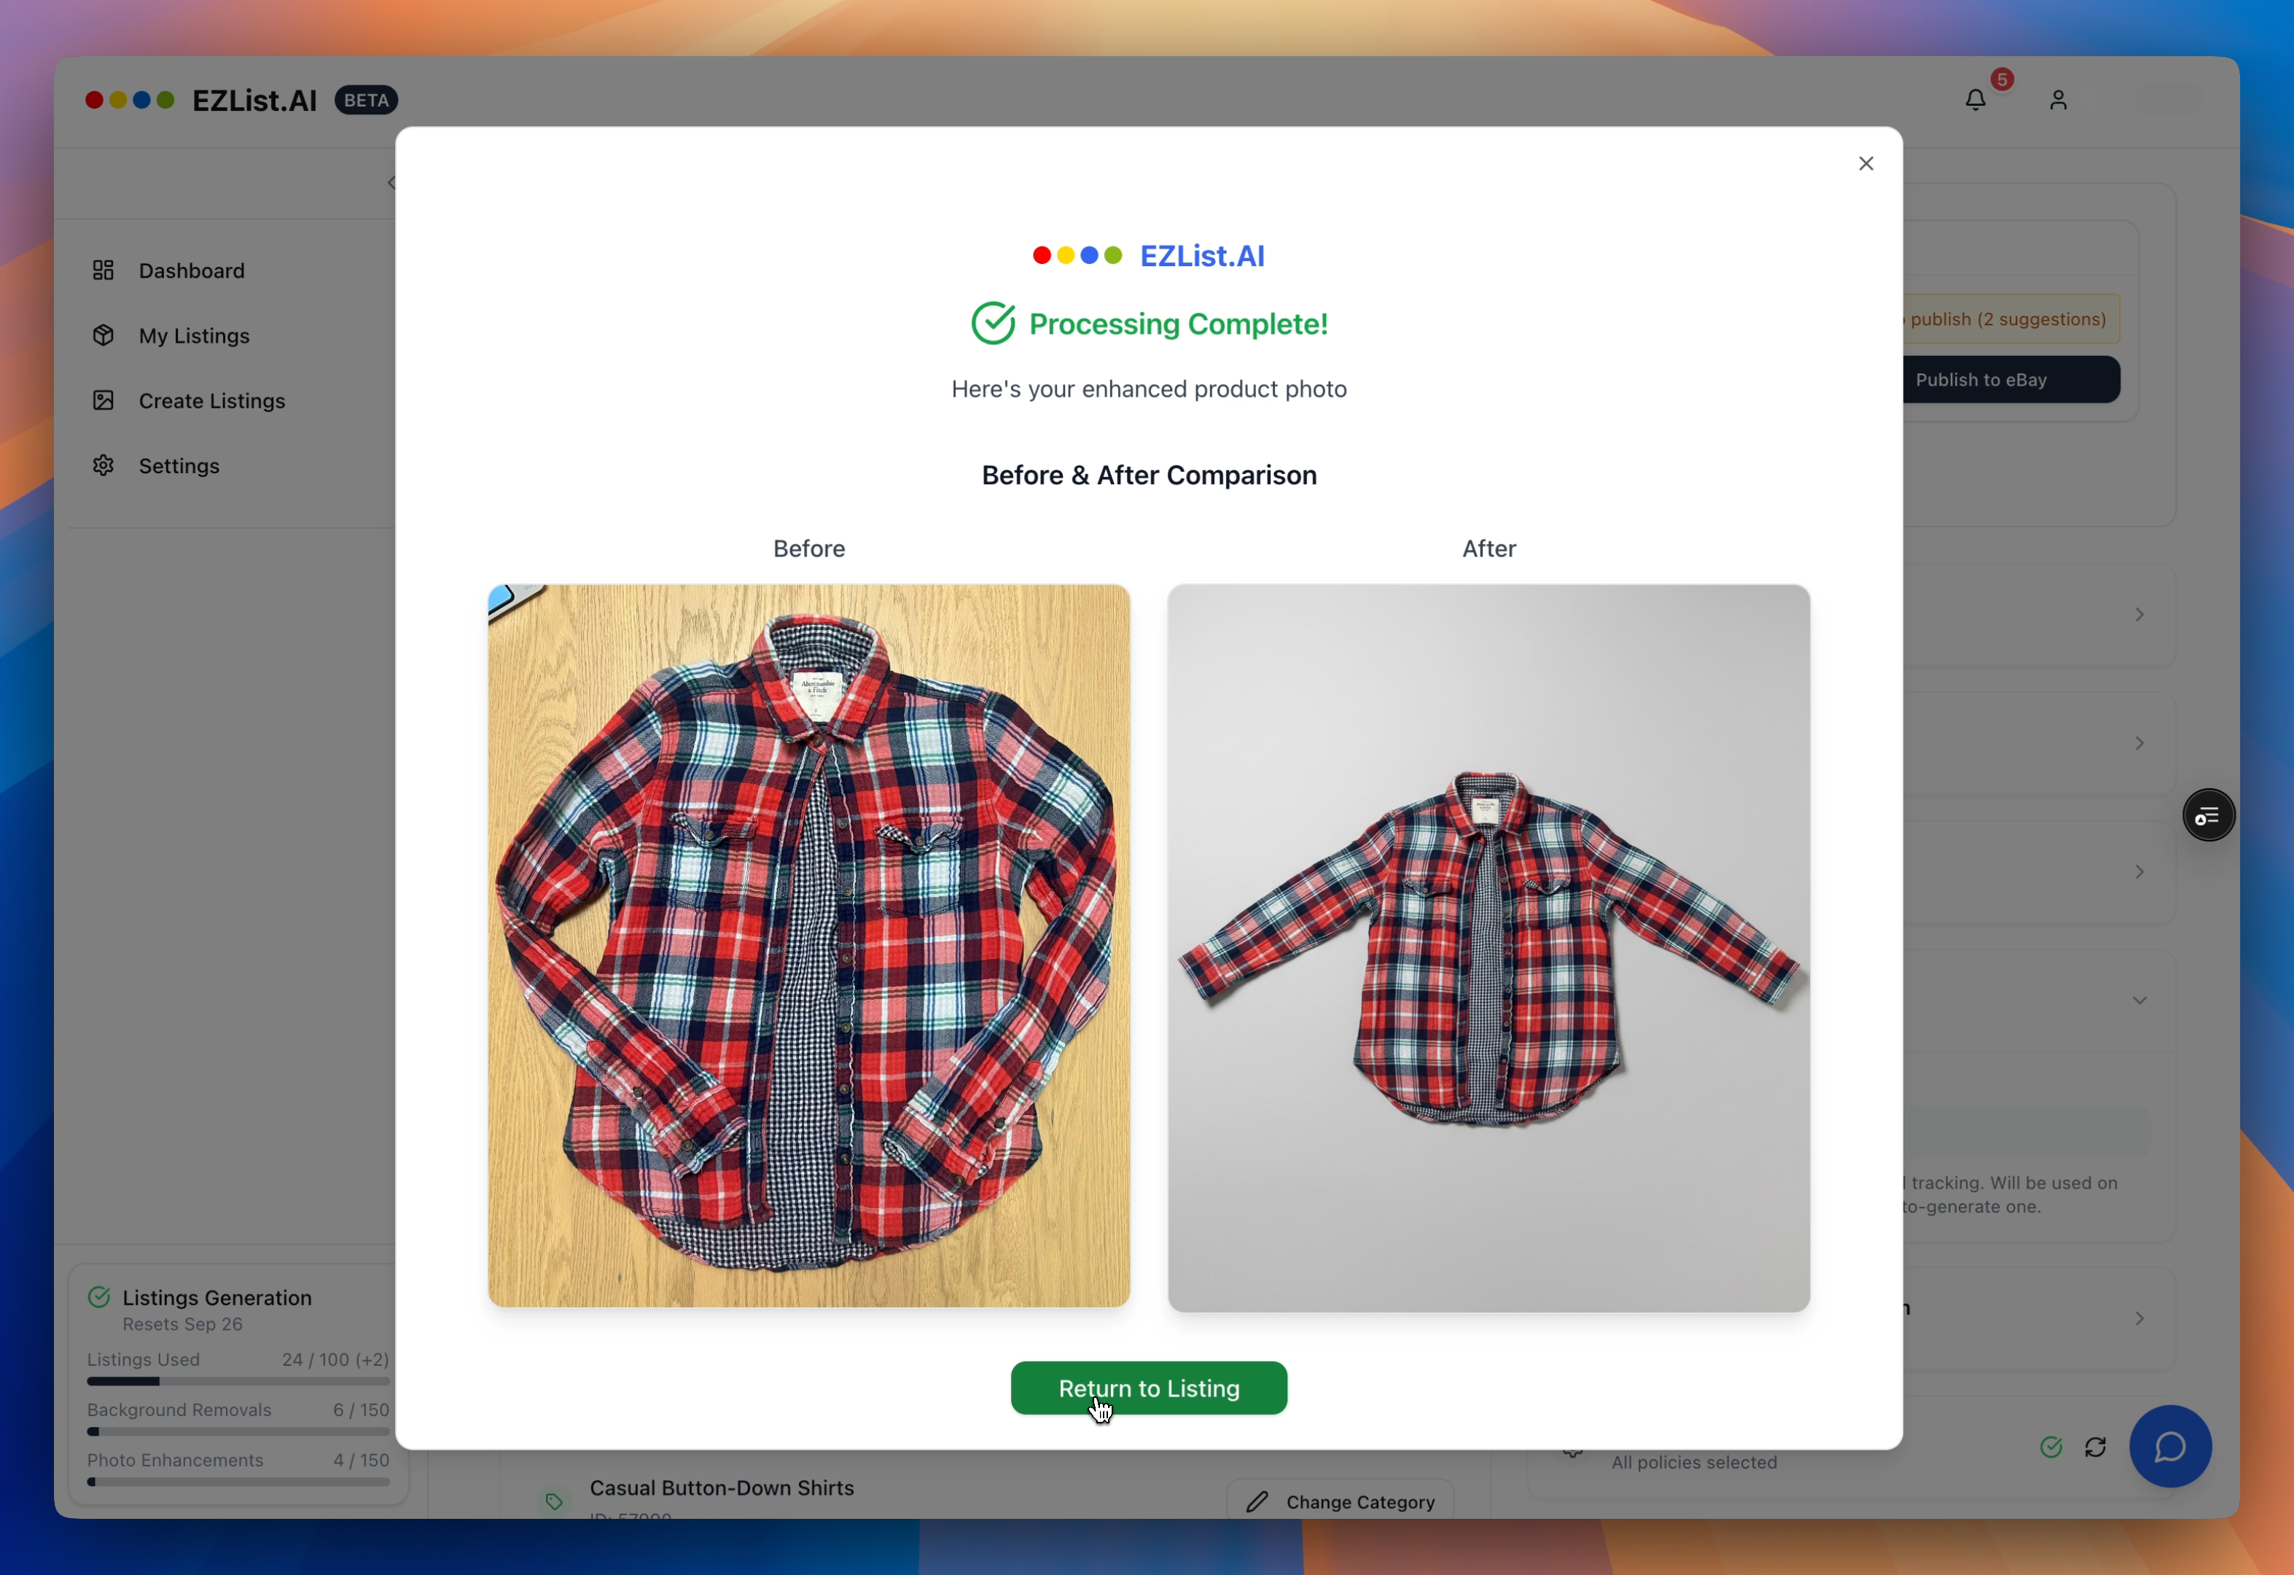This screenshot has width=2294, height=1575.
Task: Go to Create Listings page
Action: 211,401
